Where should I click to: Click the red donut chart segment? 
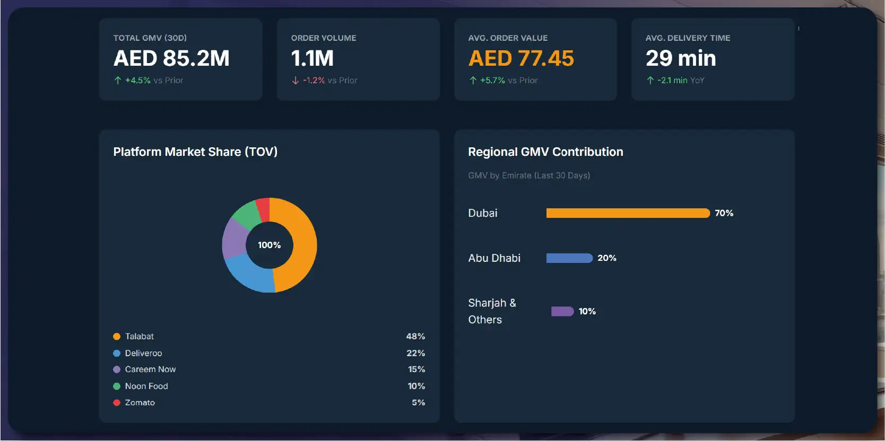pyautogui.click(x=263, y=209)
